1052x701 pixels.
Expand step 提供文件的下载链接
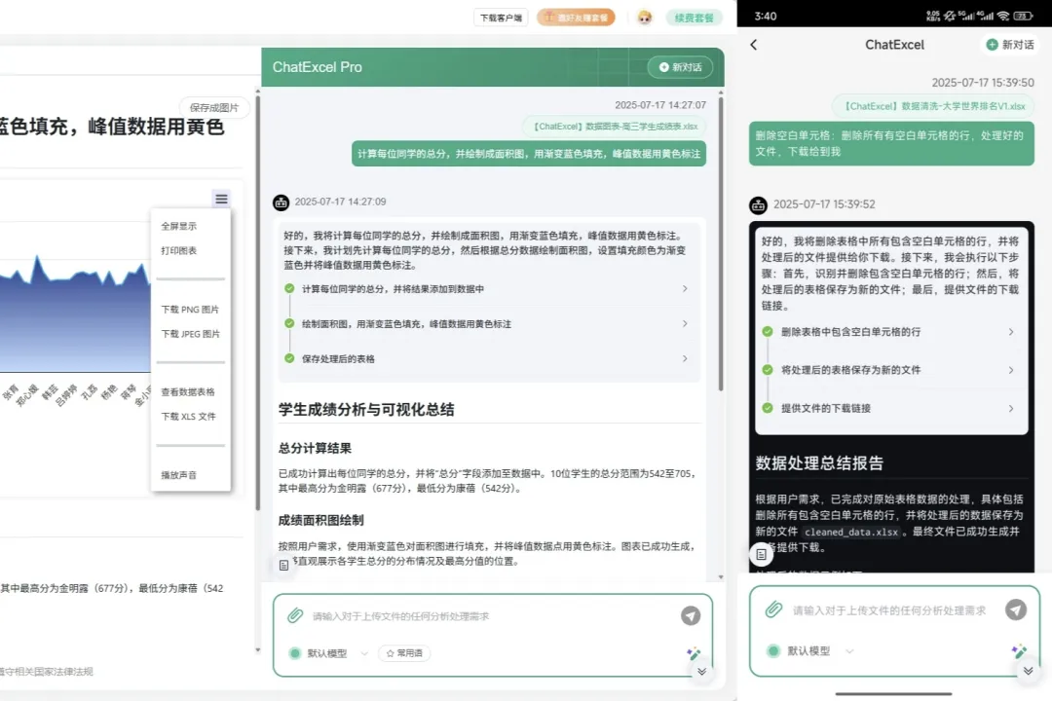point(891,409)
